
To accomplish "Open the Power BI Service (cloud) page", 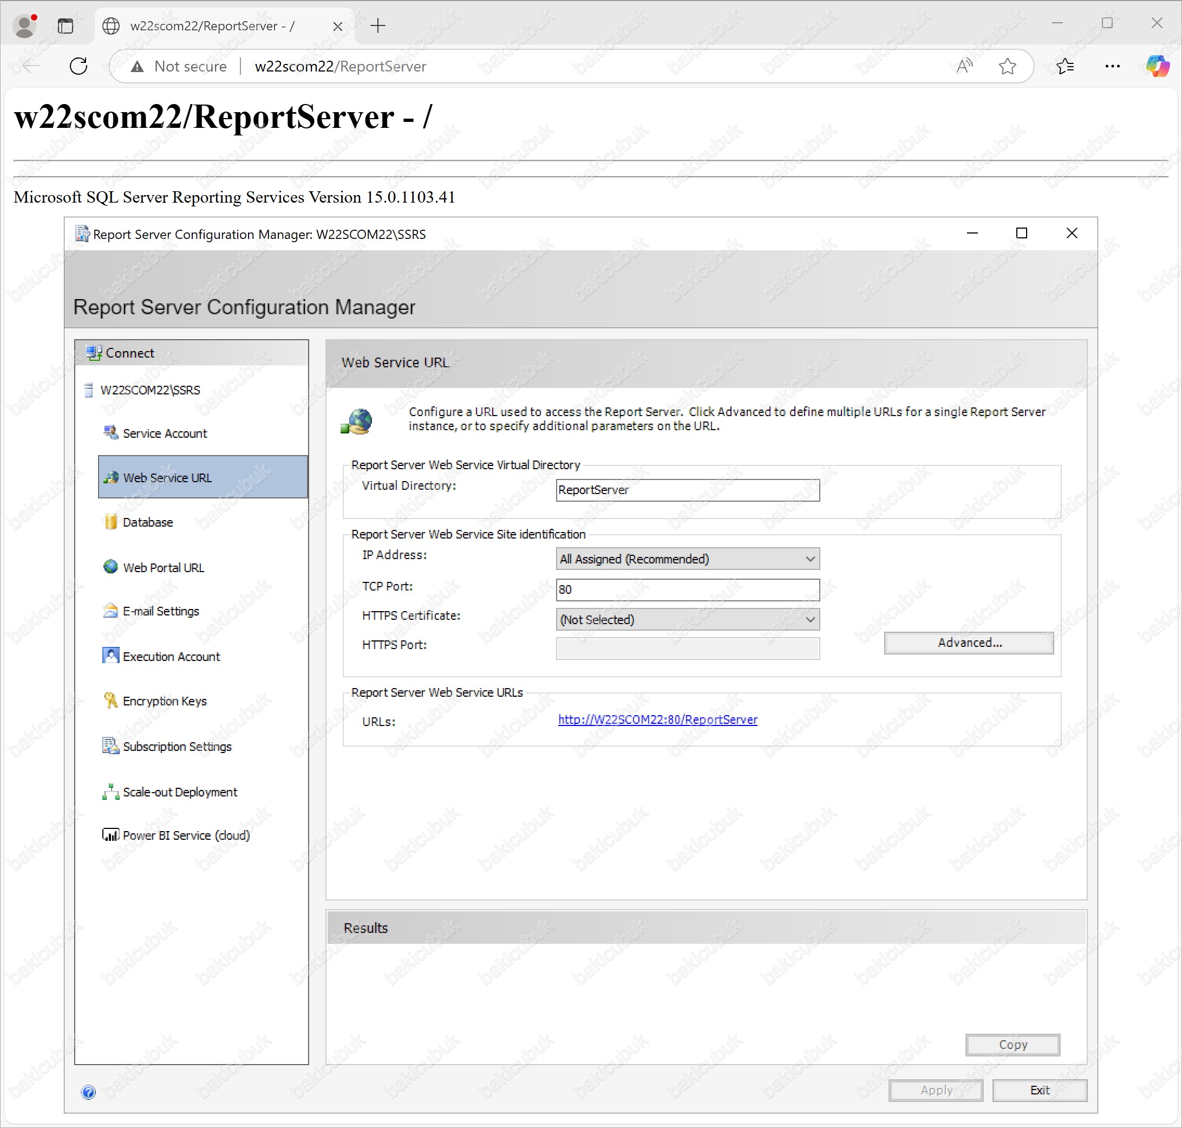I will [186, 836].
